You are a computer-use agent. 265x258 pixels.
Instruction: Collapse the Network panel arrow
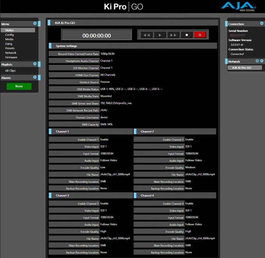click(262, 61)
